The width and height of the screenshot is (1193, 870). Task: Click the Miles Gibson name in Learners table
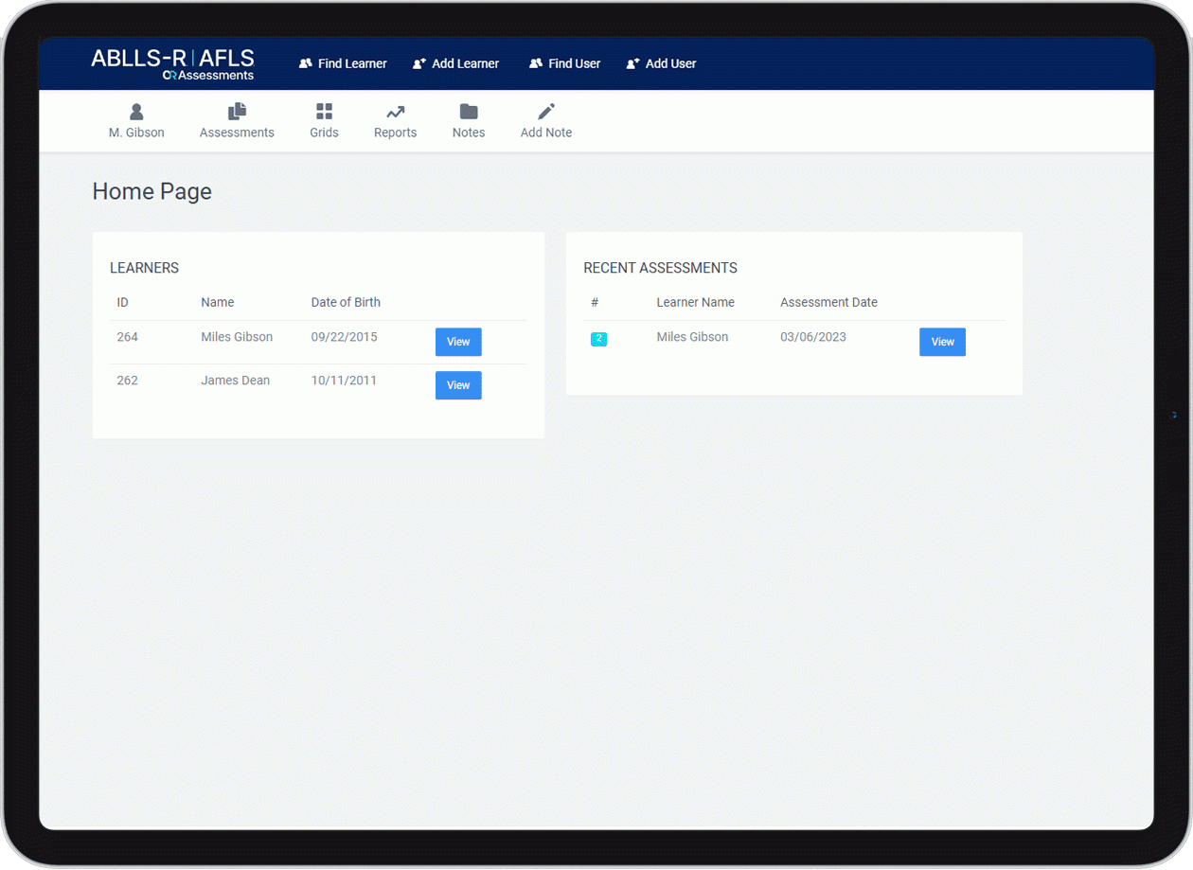click(x=237, y=337)
